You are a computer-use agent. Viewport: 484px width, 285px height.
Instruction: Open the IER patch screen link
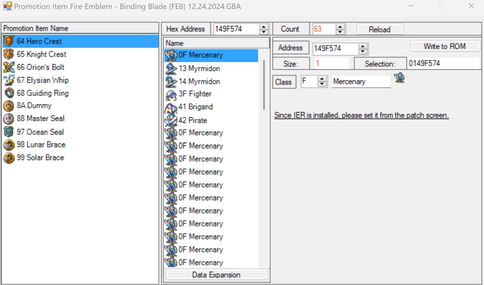pyautogui.click(x=361, y=115)
